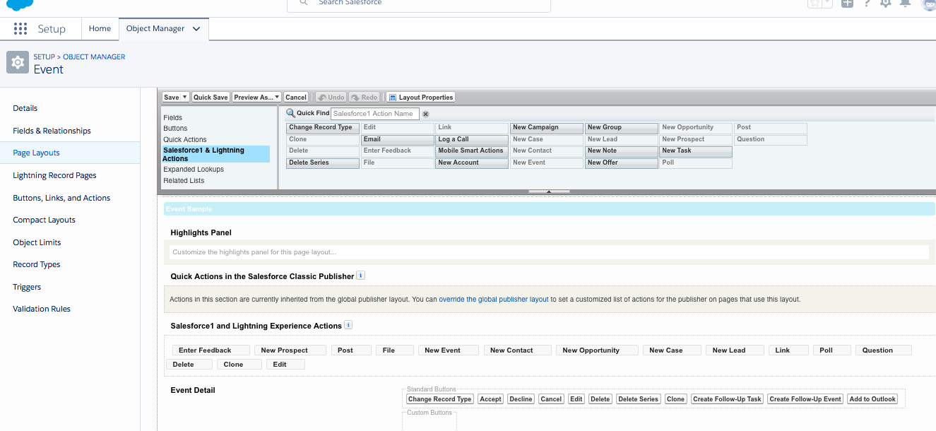Open the favorites list dropdown arrow
The height and width of the screenshot is (431, 936).
[x=827, y=3]
